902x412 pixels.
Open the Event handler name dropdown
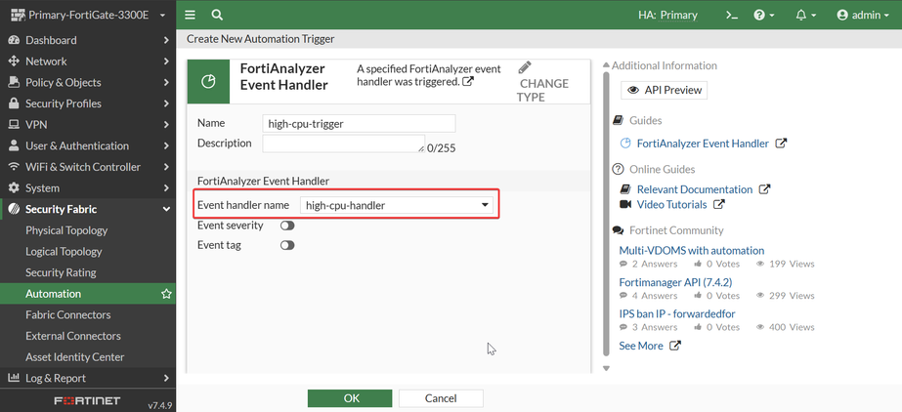coord(397,205)
